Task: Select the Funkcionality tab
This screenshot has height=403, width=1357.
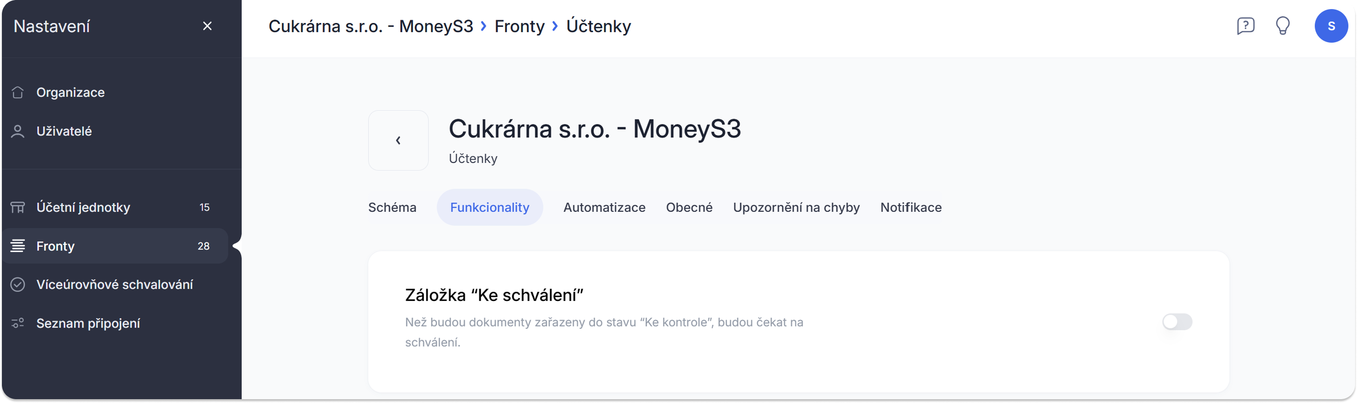Action: tap(490, 207)
